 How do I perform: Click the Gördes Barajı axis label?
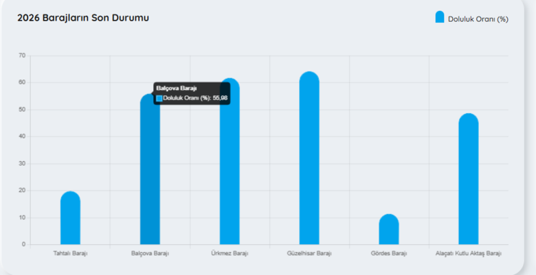[x=389, y=254]
